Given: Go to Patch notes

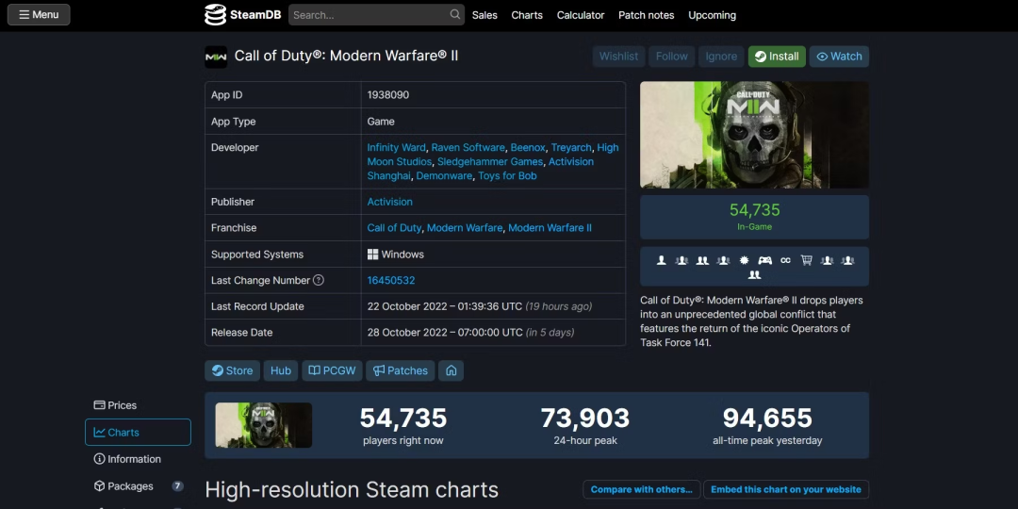Looking at the screenshot, I should coord(646,15).
